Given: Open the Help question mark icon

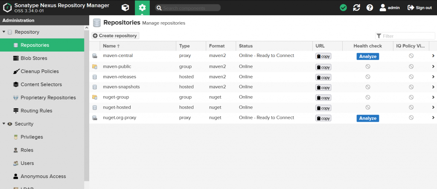Looking at the screenshot, I should coord(370,8).
